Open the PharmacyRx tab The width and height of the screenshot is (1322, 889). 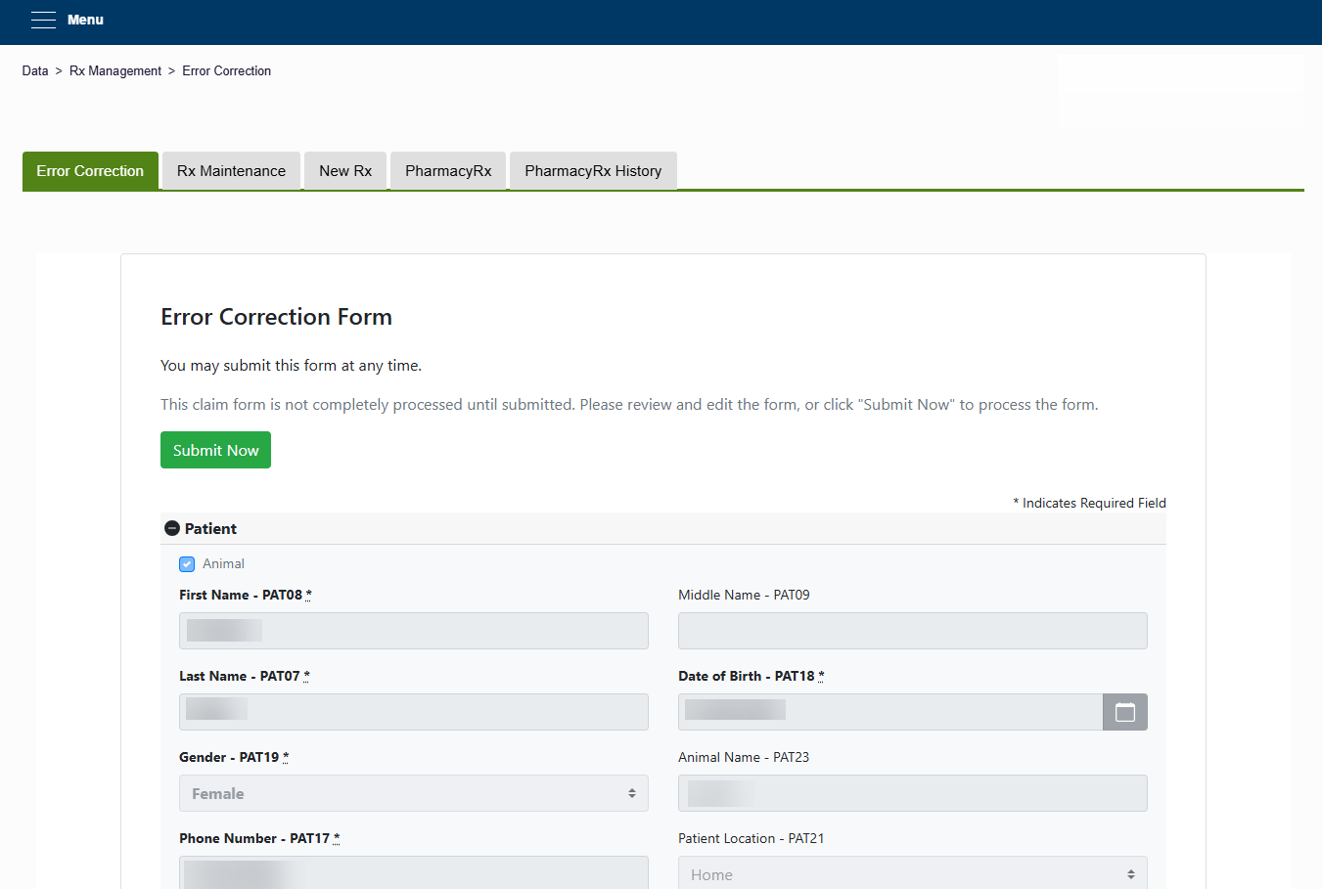(x=448, y=171)
